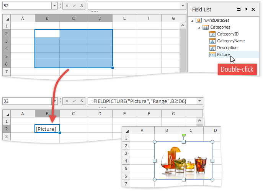Click the cancel X in lower formula bar
The width and height of the screenshot is (263, 191).
pyautogui.click(x=67, y=101)
